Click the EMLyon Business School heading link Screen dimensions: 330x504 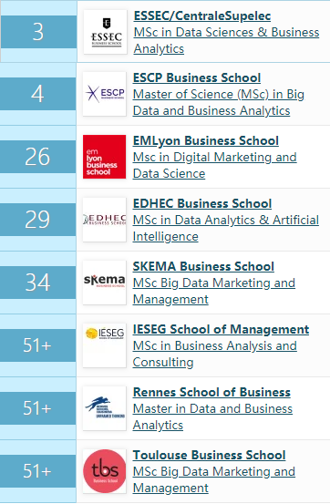coord(206,140)
